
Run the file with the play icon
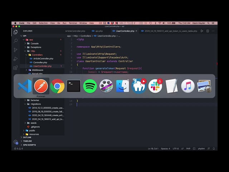tap(202, 31)
